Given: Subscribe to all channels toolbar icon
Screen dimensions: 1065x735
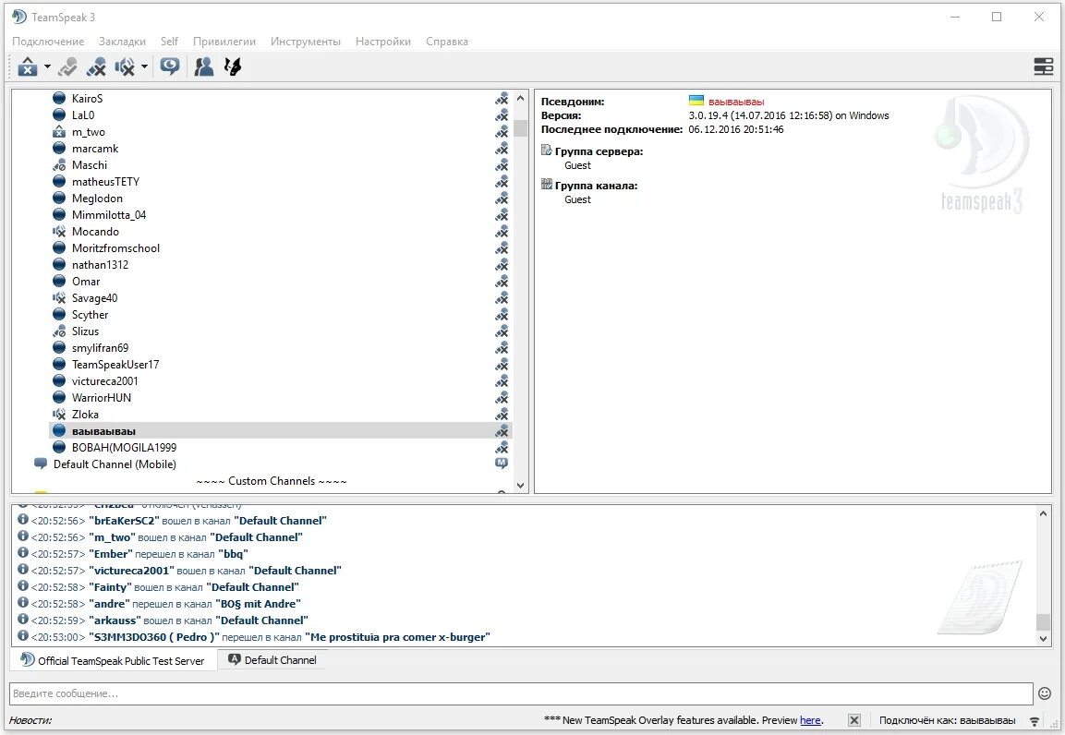Looking at the screenshot, I should (x=170, y=66).
